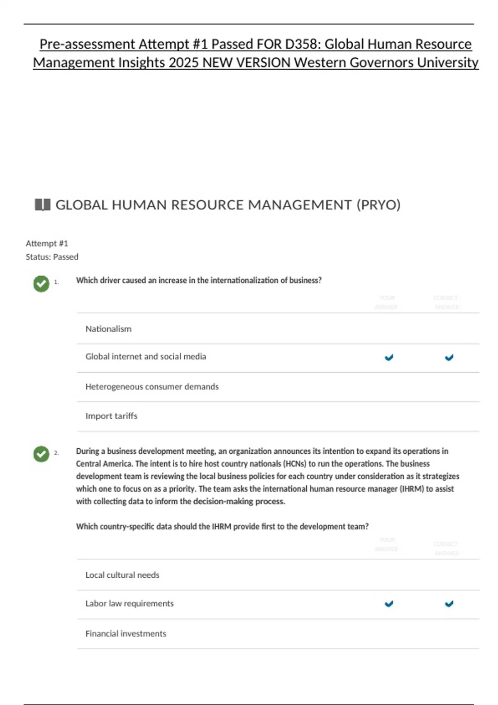The image size is (498, 705).
Task: Click the your-answer checkmark for Global internet row
Action: coord(389,357)
